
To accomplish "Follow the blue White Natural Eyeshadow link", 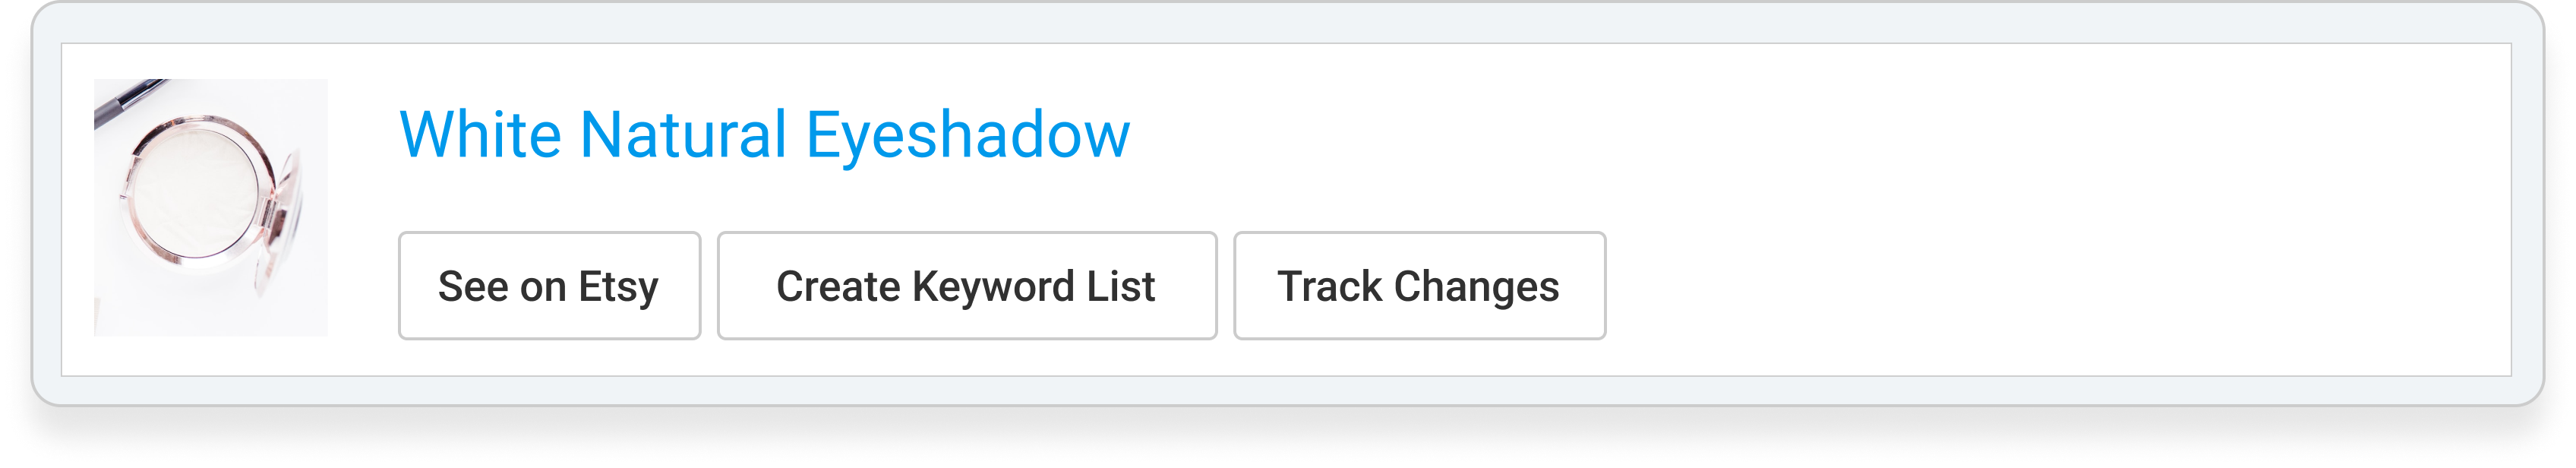I will [x=764, y=136].
